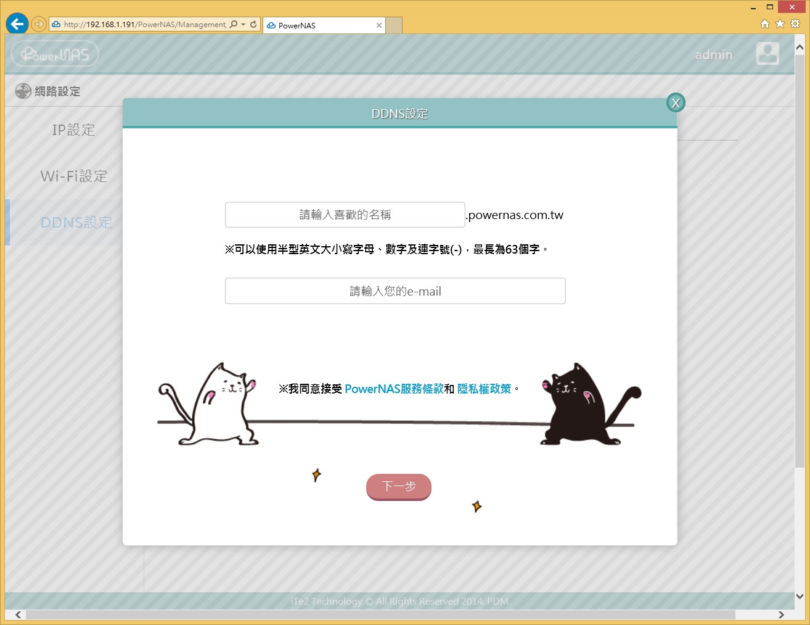Minimize the browser window
The width and height of the screenshot is (810, 625).
(x=753, y=7)
